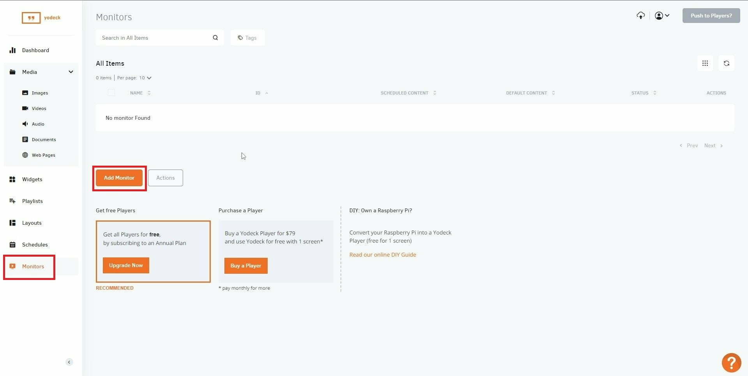The image size is (748, 376).
Task: Select the Images picture icon
Action: coord(25,93)
